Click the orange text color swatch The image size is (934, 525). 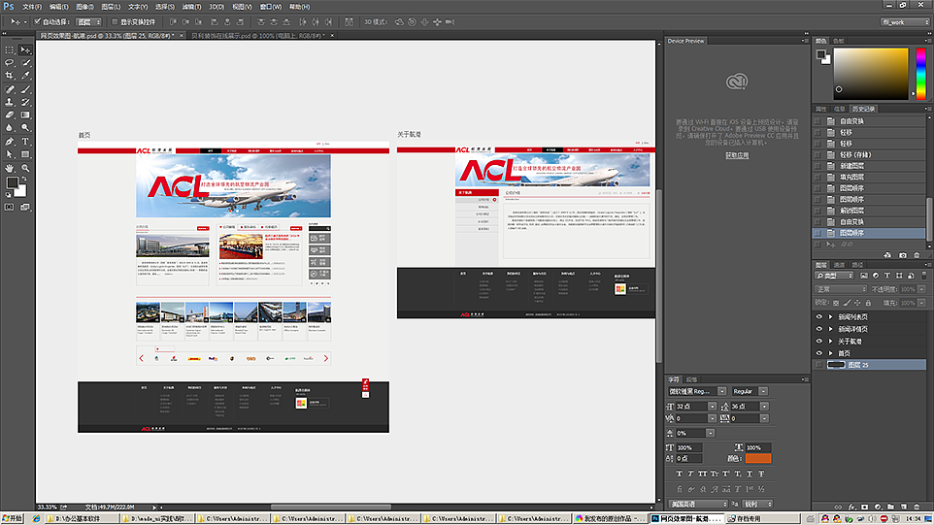757,458
